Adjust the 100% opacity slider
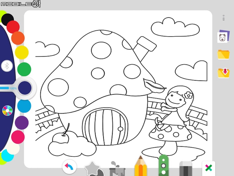Viewport: 234px width, 176px height. [x=8, y=88]
